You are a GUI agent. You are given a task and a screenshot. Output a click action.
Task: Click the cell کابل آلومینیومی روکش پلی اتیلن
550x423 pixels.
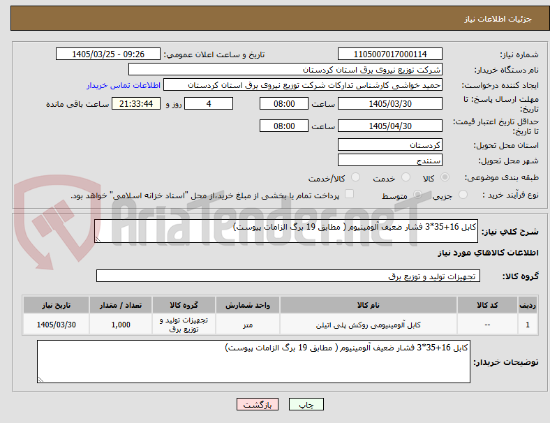tap(369, 325)
